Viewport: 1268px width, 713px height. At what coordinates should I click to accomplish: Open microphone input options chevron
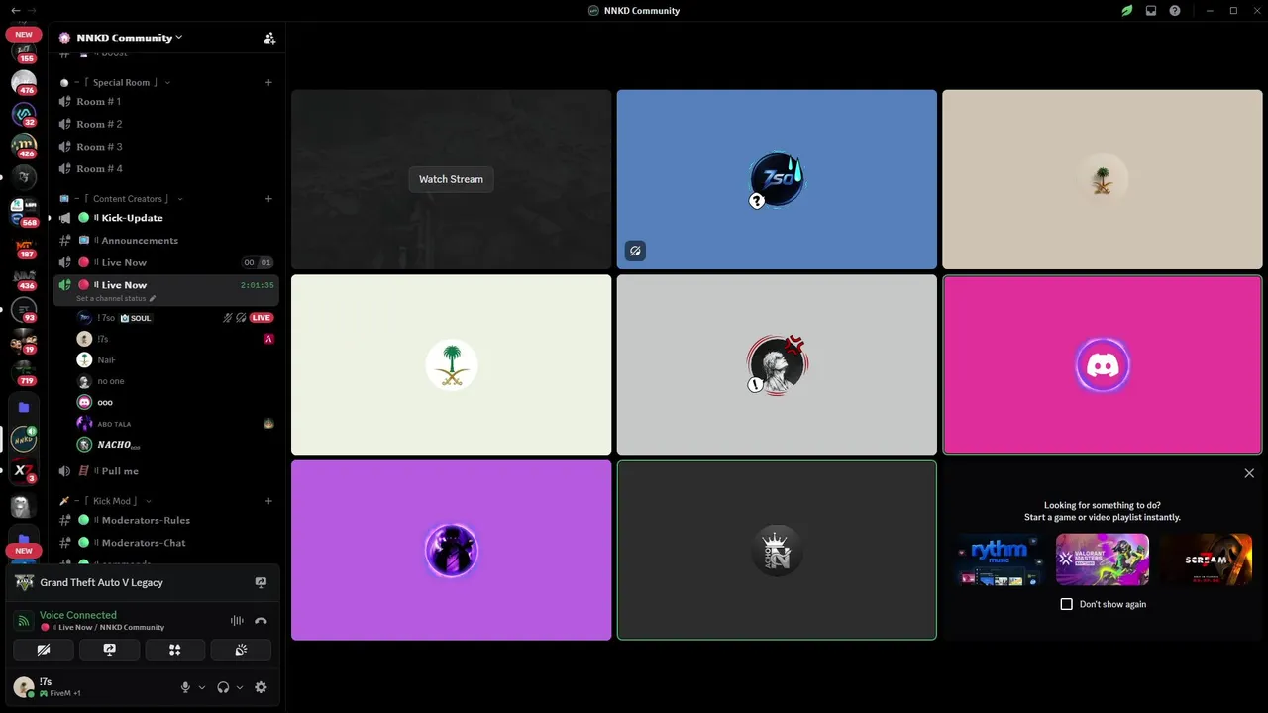point(202,687)
